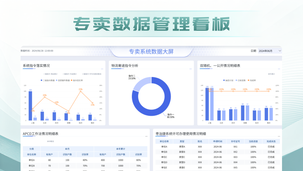
Task: Click 本年累计 column header in APCD table
Action: [120, 149]
